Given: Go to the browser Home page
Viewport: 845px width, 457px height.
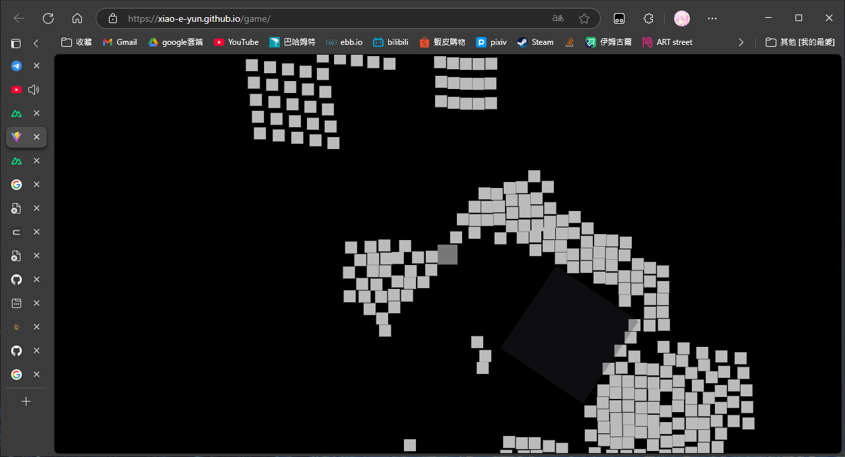Looking at the screenshot, I should [x=77, y=18].
